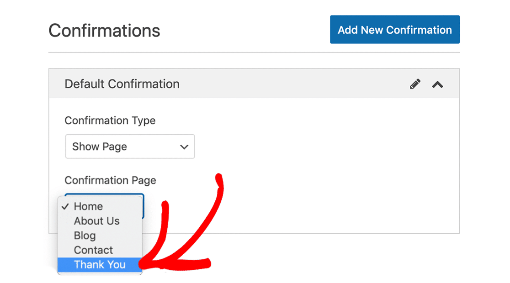Click the Confirmation Type dropdown arrow
510x283 pixels.
coord(184,147)
